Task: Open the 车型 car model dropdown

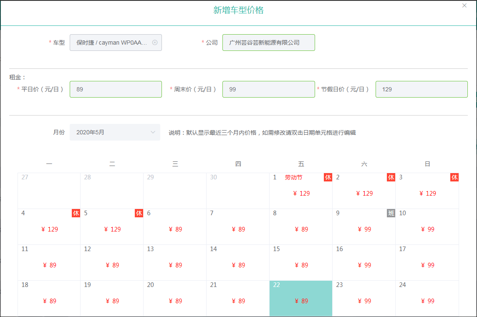Action: 111,43
